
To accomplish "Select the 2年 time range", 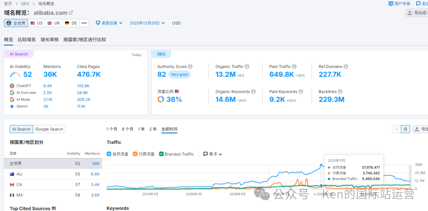I will coord(153,129).
